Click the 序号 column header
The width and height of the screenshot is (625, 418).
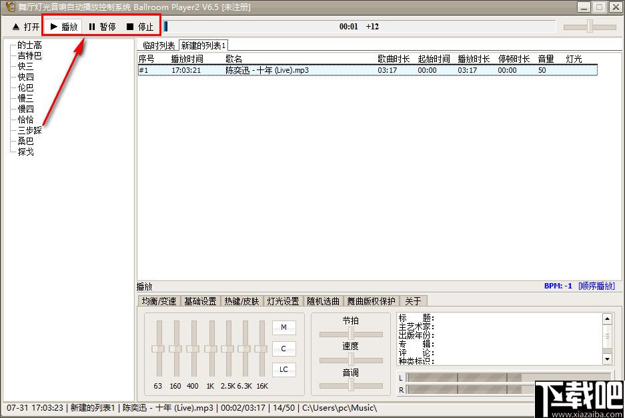tap(147, 59)
